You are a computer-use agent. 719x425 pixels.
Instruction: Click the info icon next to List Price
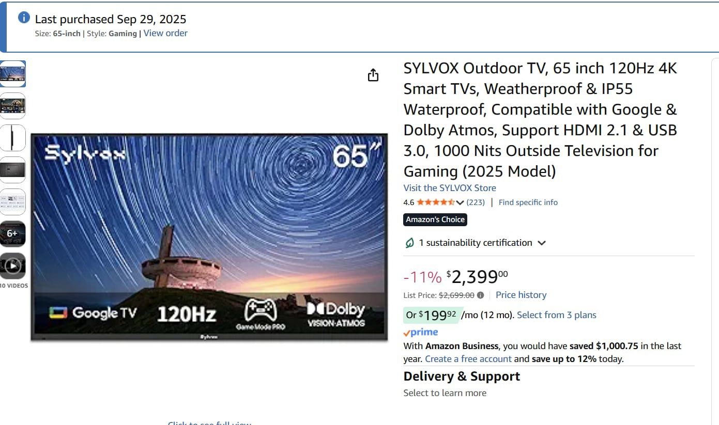480,295
